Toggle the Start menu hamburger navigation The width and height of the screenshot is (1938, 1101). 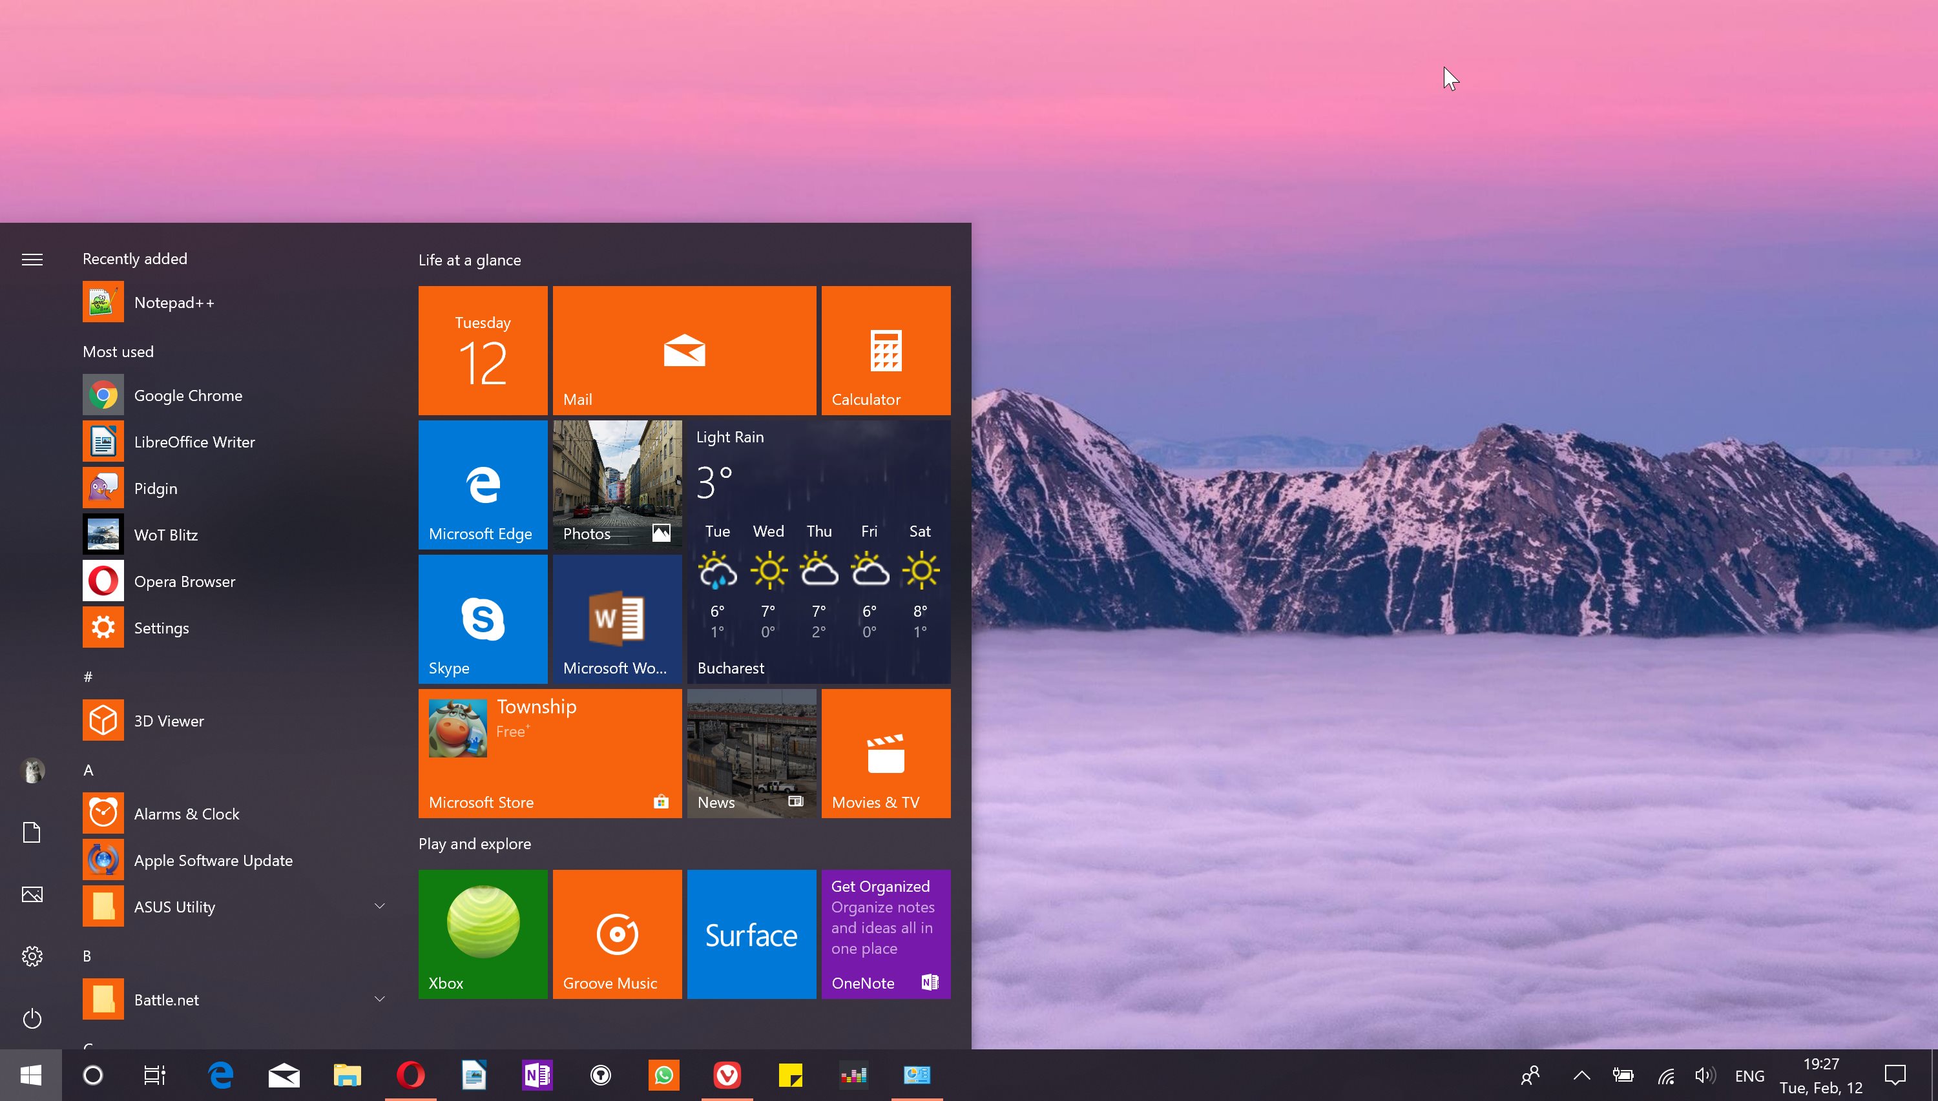click(32, 258)
